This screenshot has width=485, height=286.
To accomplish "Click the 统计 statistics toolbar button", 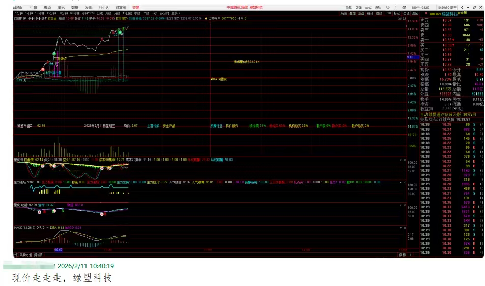I will [x=370, y=13].
